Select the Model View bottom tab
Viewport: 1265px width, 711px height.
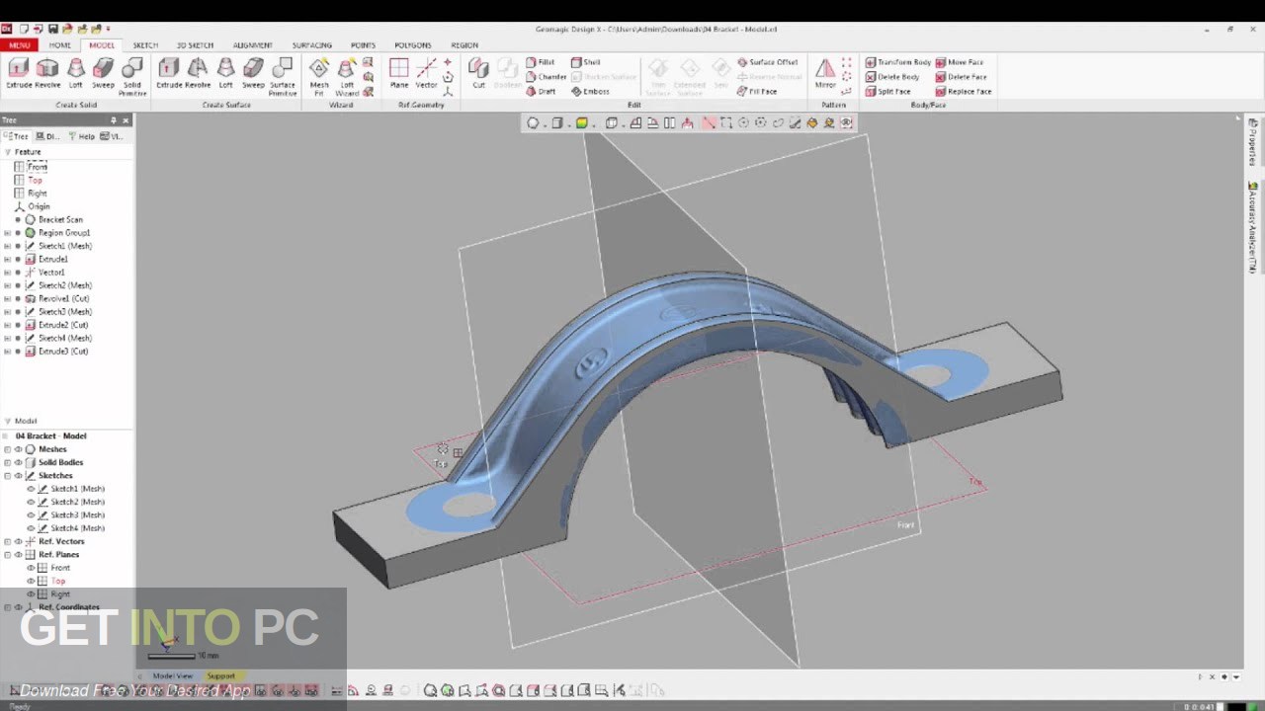click(x=172, y=676)
